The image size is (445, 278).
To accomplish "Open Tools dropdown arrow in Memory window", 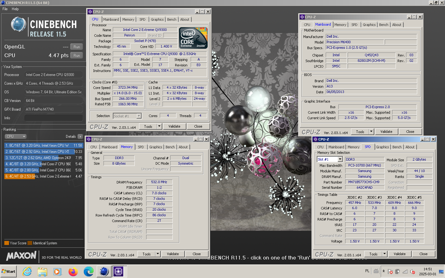I will click(x=158, y=254).
